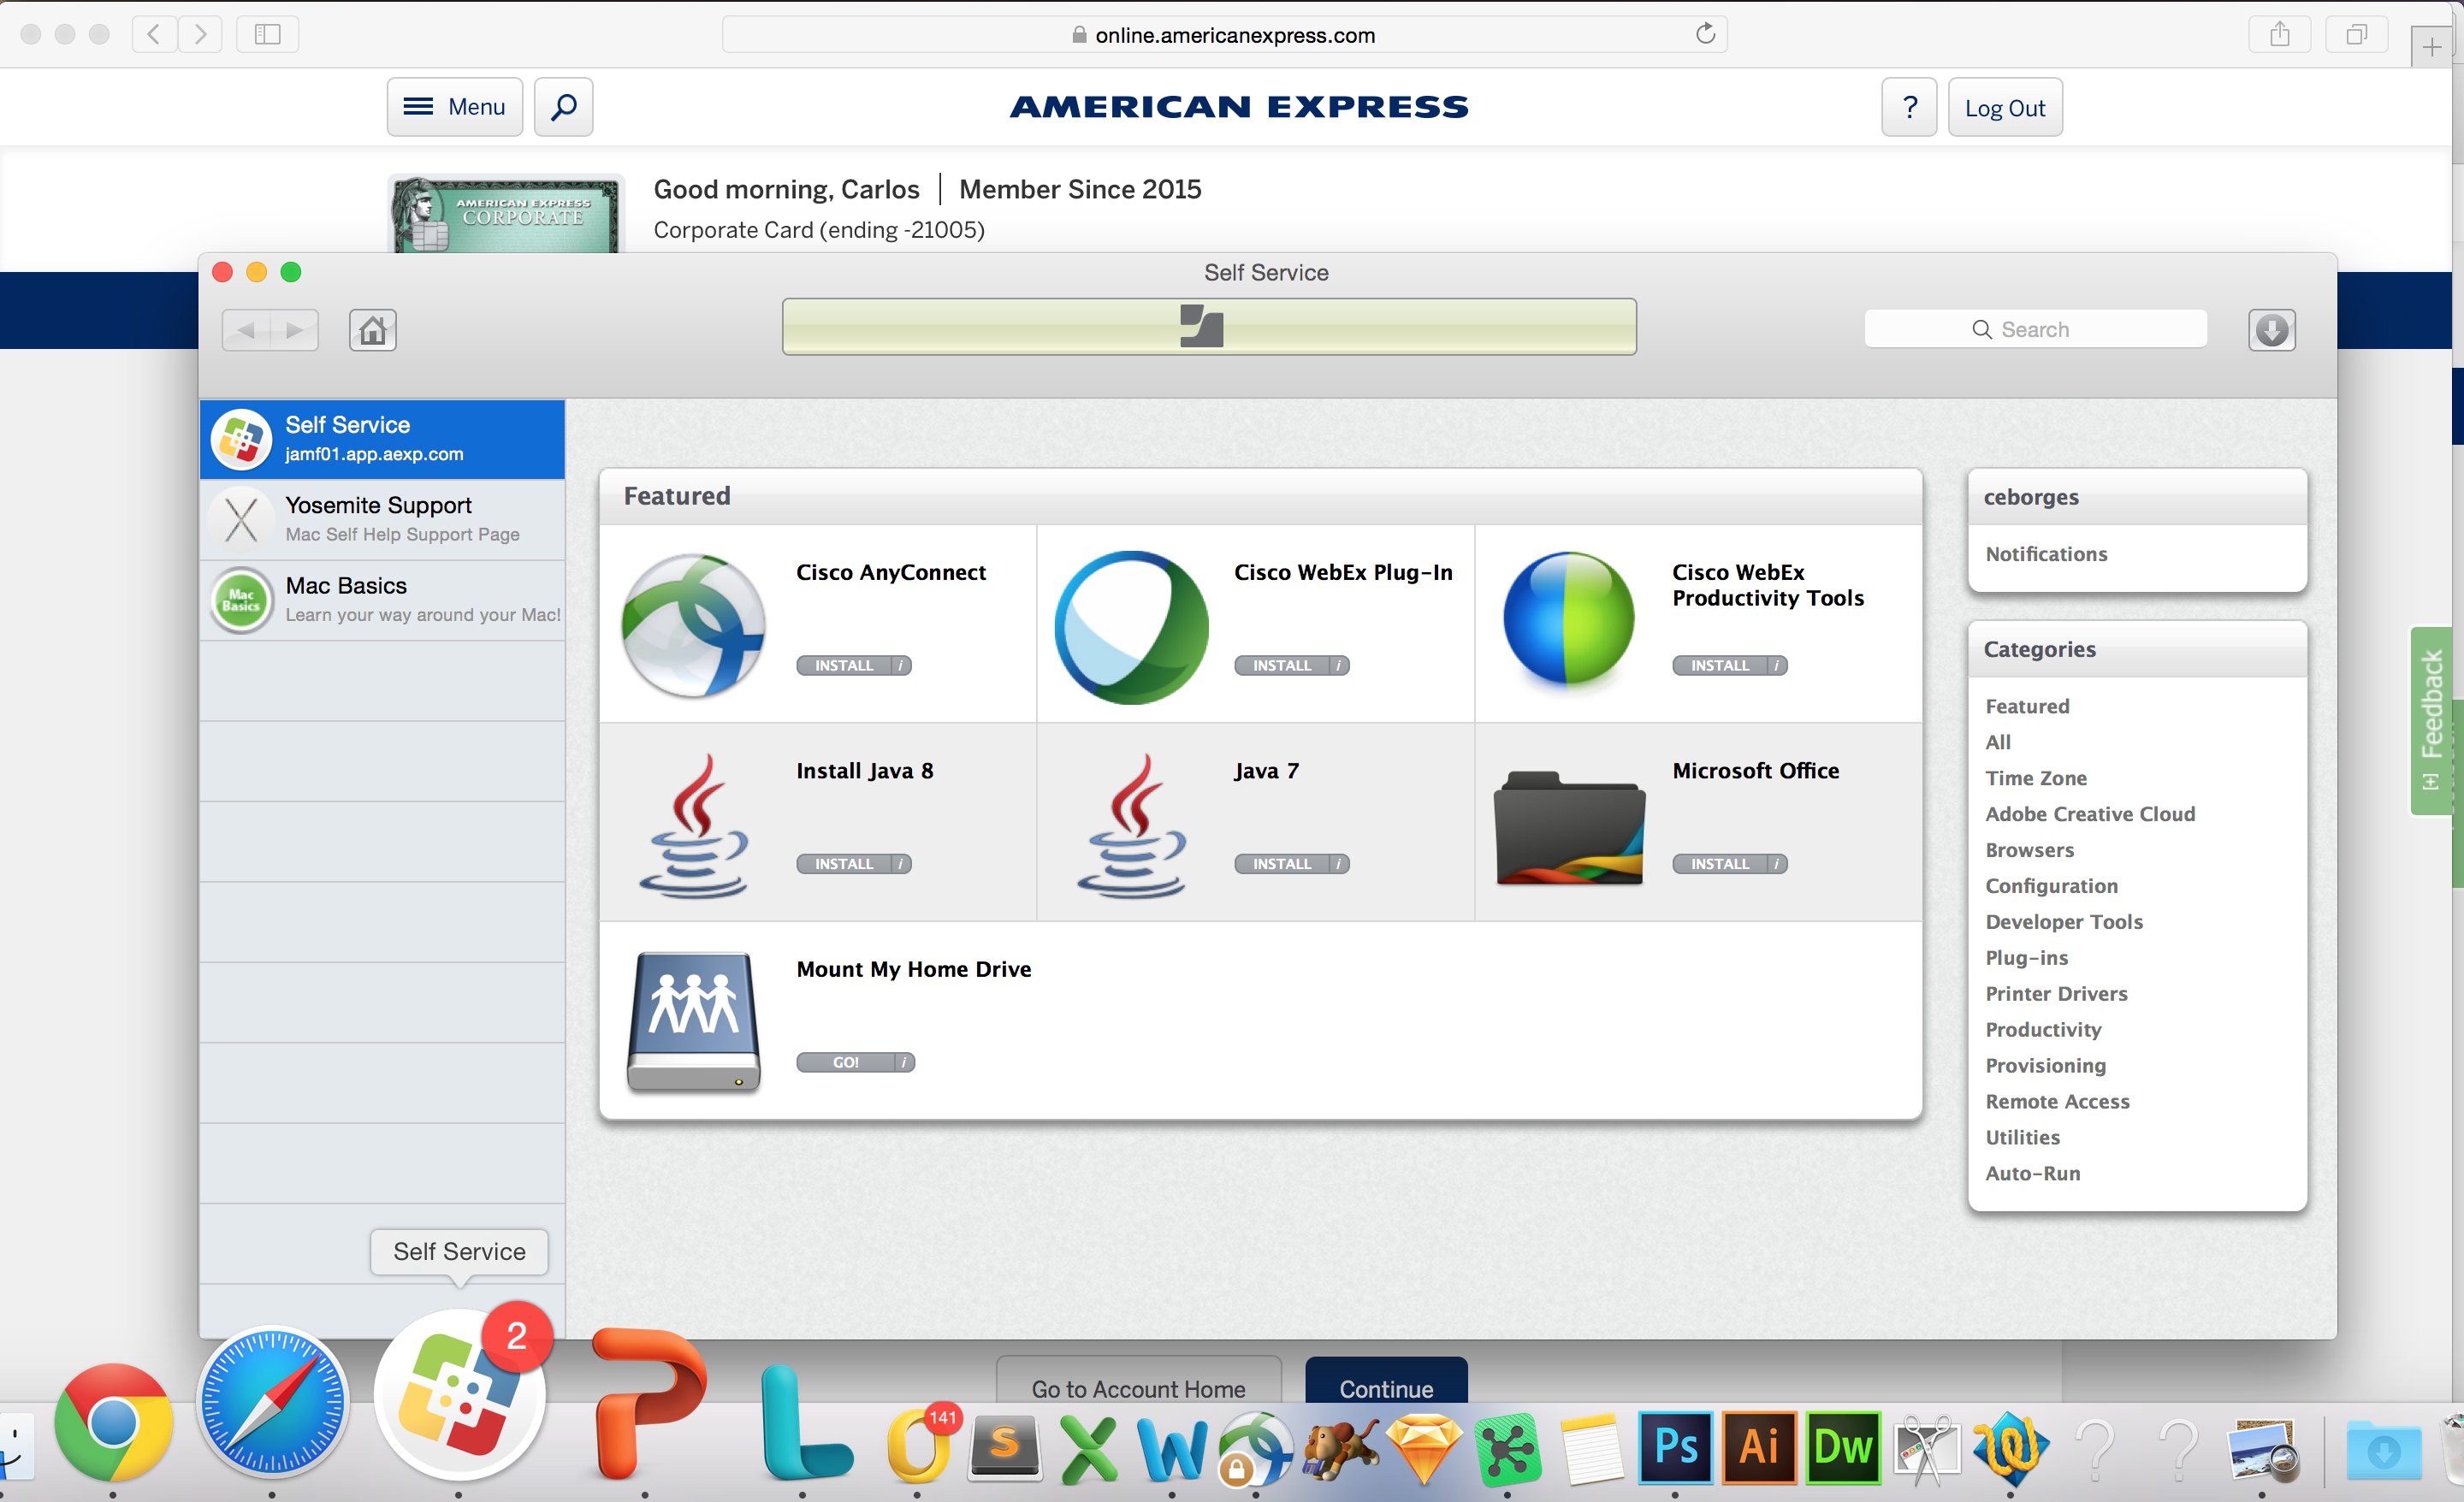Click the Safari address bar

(x=1224, y=35)
